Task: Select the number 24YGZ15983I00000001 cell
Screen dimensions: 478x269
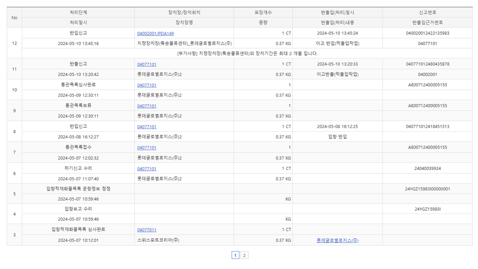Action: click(x=427, y=189)
